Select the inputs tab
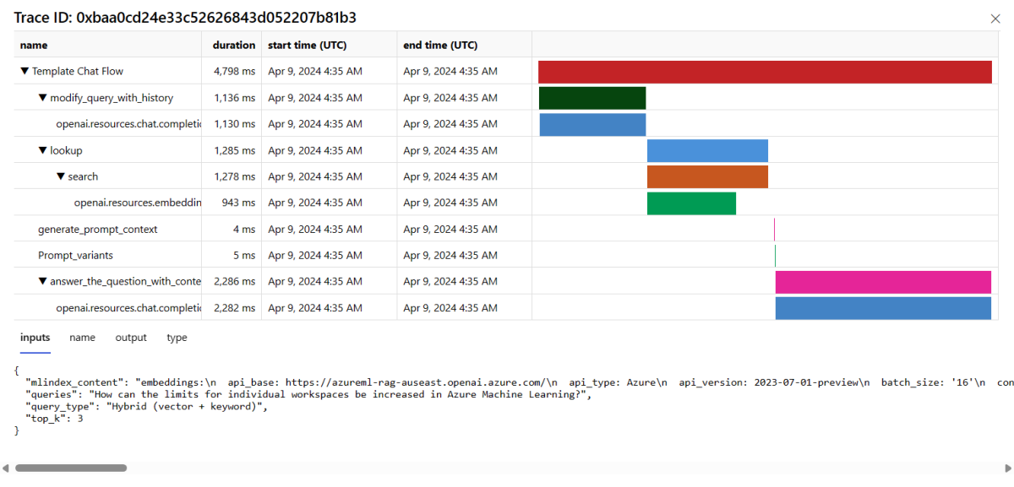The image size is (1014, 487). point(35,338)
